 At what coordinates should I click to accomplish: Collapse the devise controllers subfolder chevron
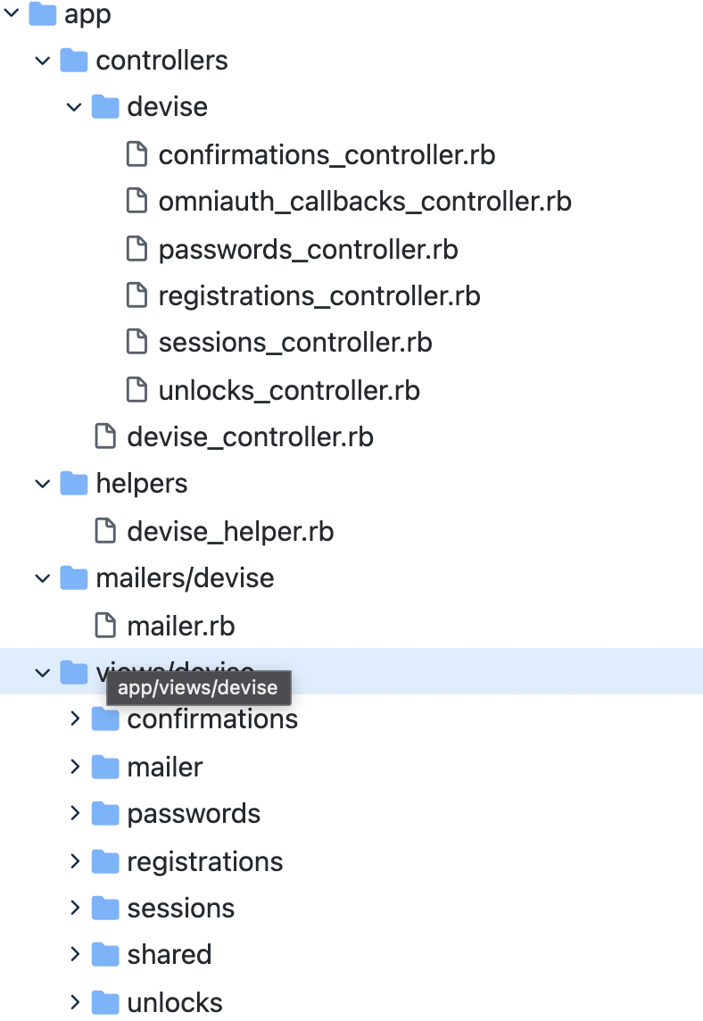(74, 107)
